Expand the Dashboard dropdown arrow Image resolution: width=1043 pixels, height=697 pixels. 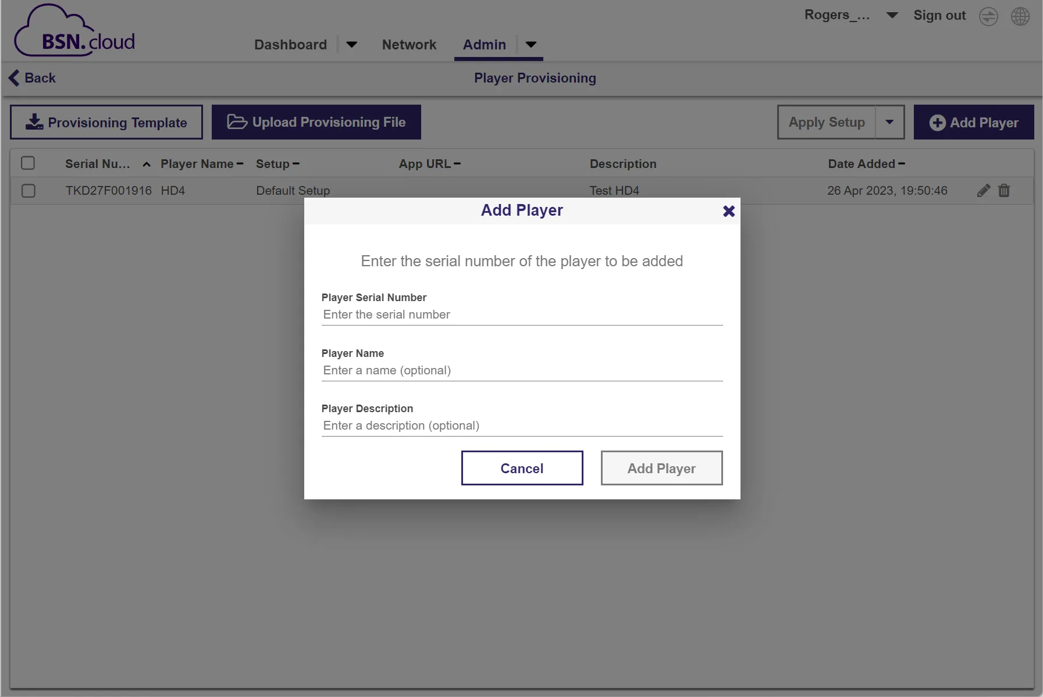pos(351,45)
